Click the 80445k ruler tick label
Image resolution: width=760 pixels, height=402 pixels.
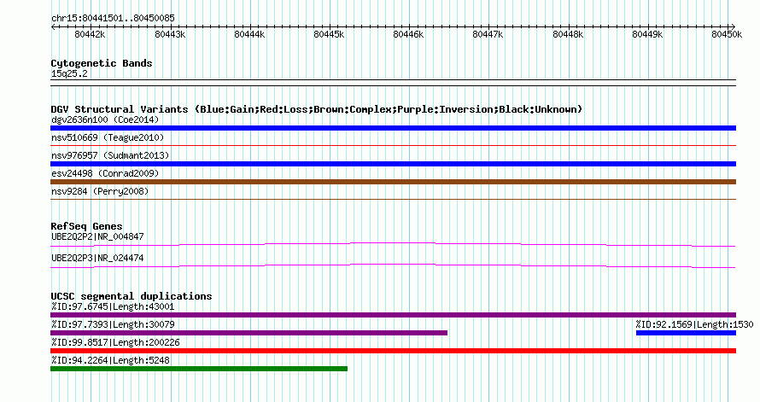point(329,34)
